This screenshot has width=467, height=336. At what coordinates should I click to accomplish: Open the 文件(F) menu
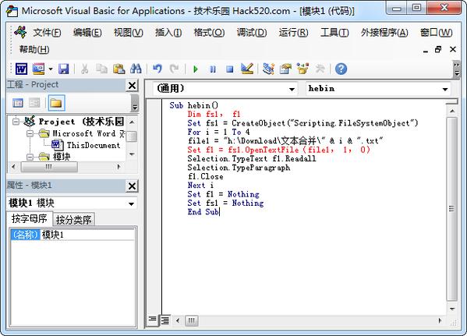[47, 32]
